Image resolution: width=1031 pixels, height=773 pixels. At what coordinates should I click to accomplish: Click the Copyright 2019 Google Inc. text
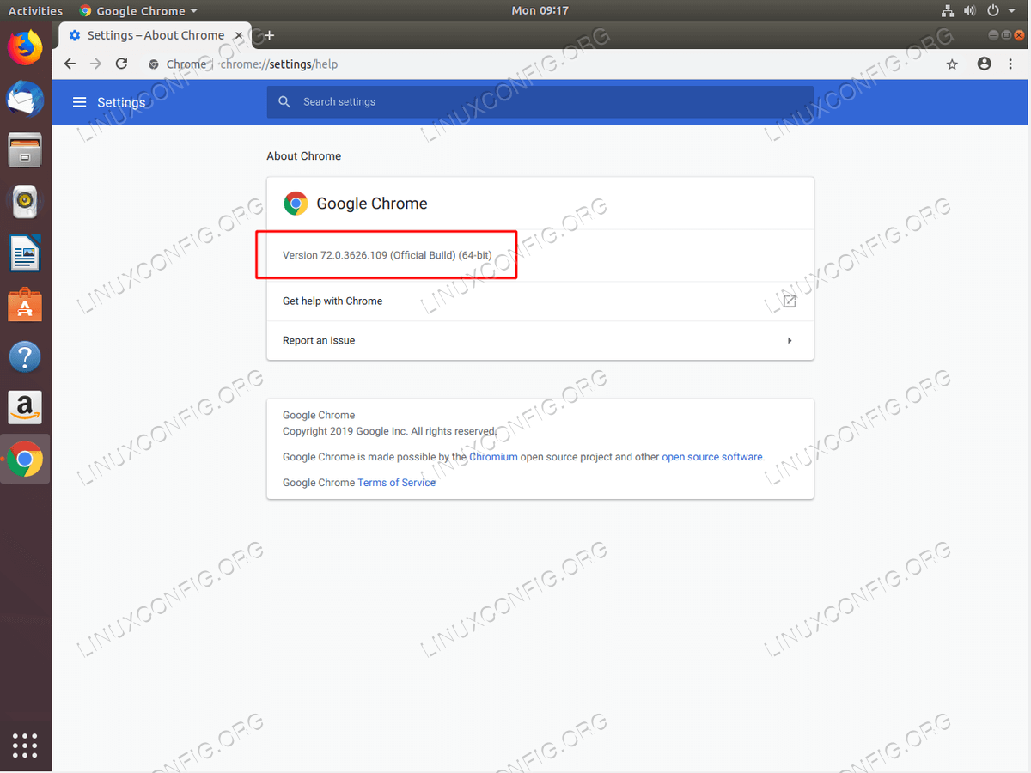point(390,431)
